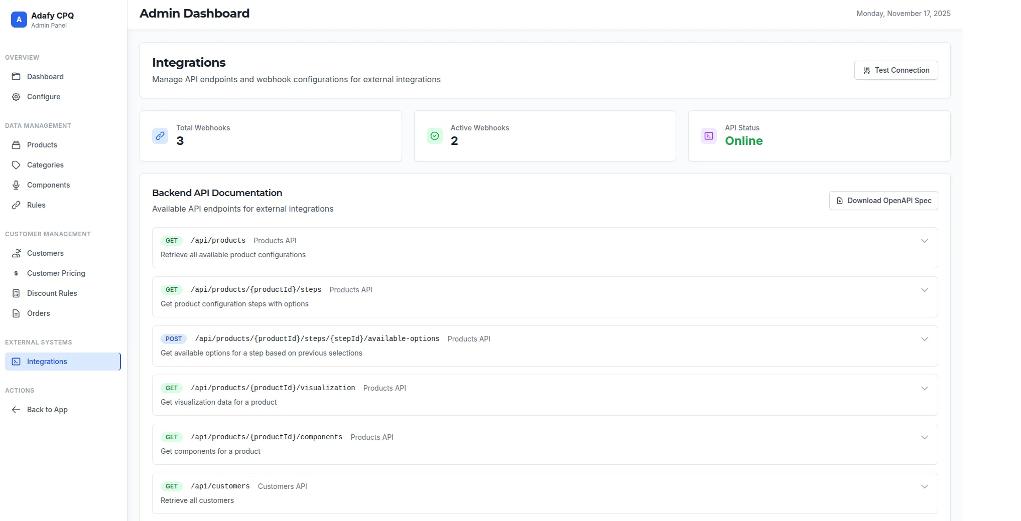Click the Customers icon in the sidebar
This screenshot has width=1021, height=521.
(x=16, y=253)
